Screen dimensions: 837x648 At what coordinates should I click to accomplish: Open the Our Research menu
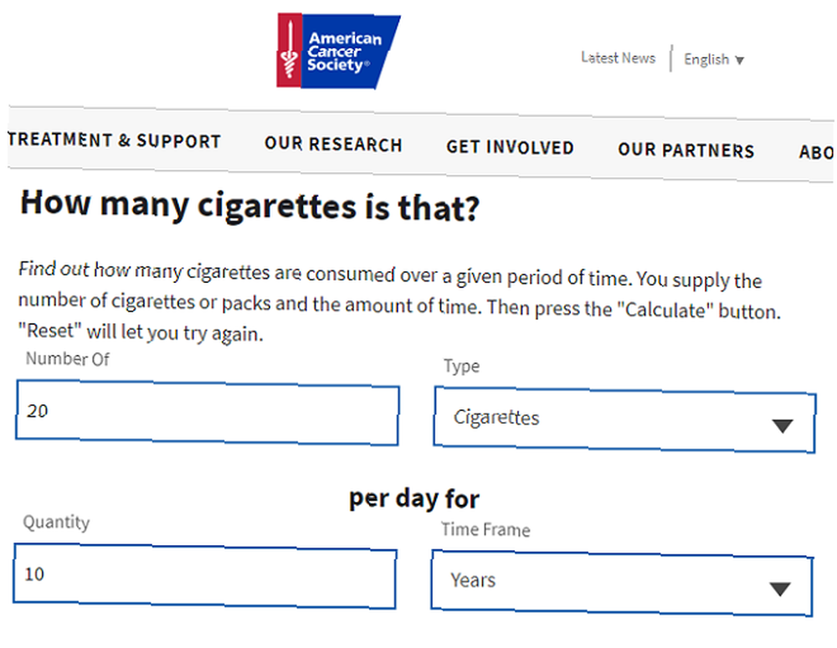[x=333, y=144]
